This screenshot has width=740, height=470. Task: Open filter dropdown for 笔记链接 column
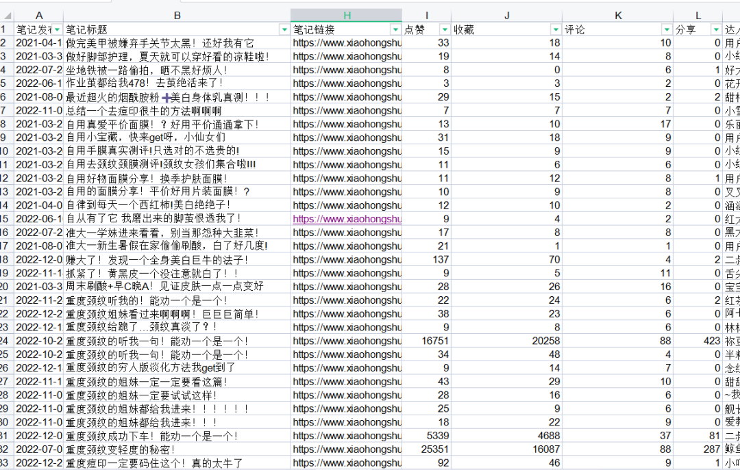(x=395, y=29)
